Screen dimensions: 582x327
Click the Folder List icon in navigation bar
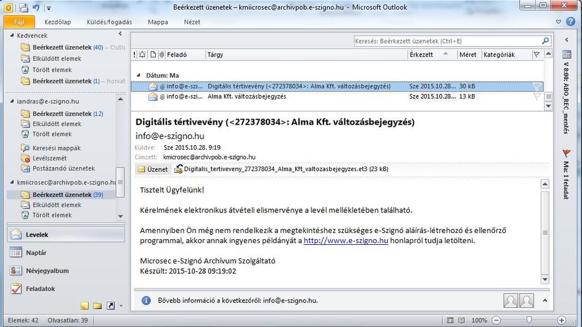click(x=97, y=305)
